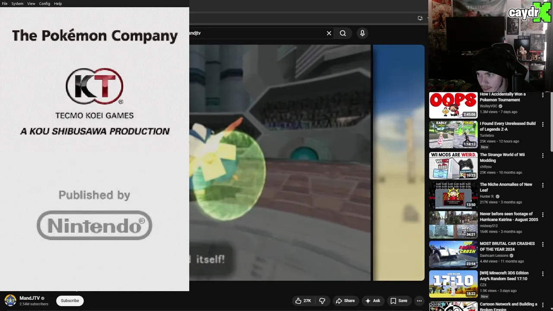
Task: Click 'Cartoon Network and Building a Broken Empire' title
Action: [509, 307]
